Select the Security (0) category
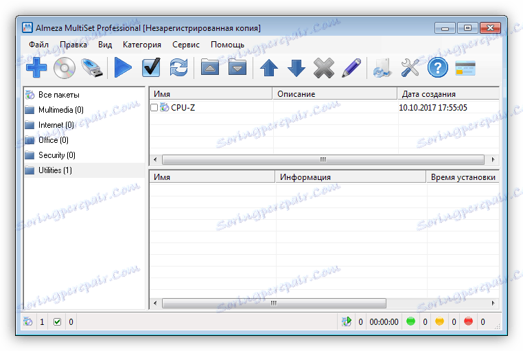The height and width of the screenshot is (351, 523). (x=84, y=155)
